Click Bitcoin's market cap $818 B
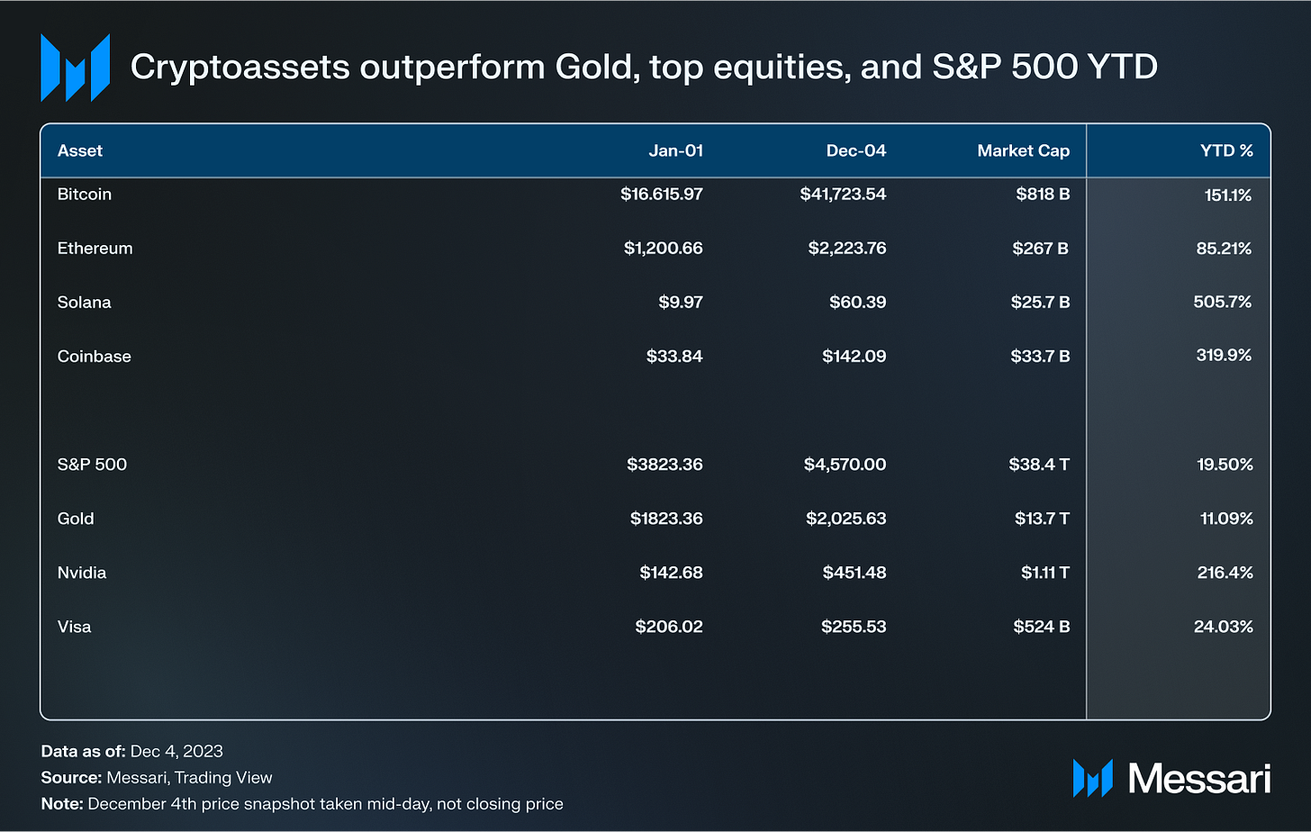 [x=1043, y=194]
